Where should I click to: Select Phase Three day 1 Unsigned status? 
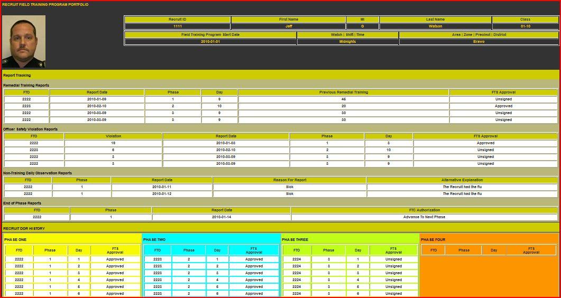click(393, 259)
